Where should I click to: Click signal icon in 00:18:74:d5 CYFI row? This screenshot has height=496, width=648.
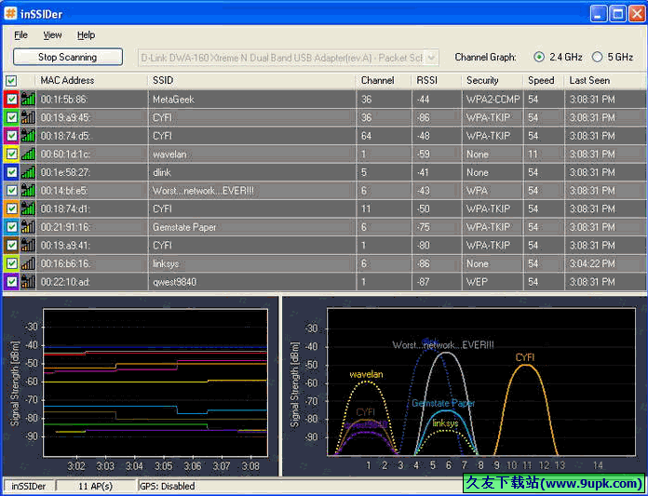28,136
